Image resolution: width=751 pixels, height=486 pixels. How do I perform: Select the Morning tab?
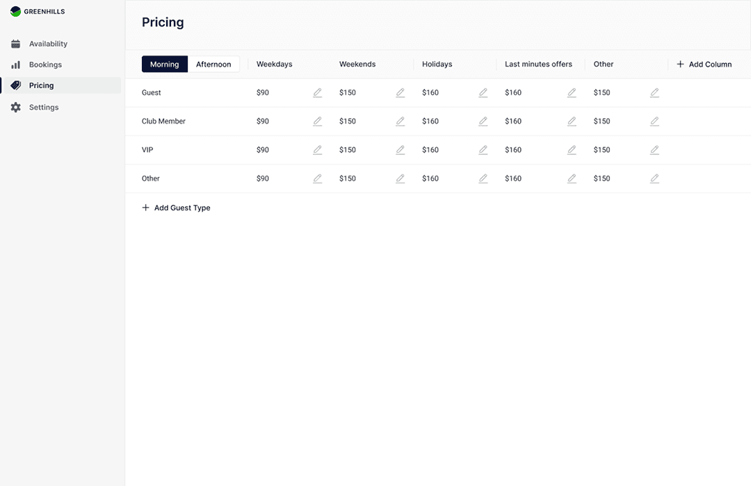165,64
